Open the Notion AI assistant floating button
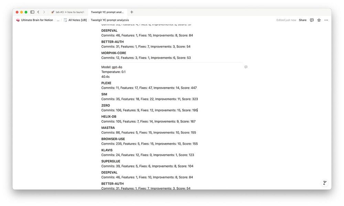Screen dimensions: 344x206 (325, 183)
